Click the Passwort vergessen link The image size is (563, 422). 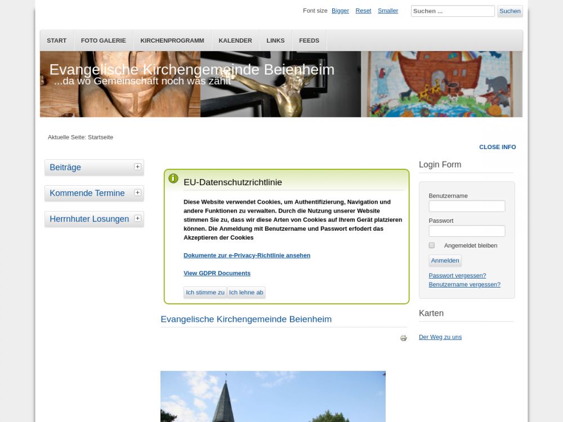tap(457, 276)
